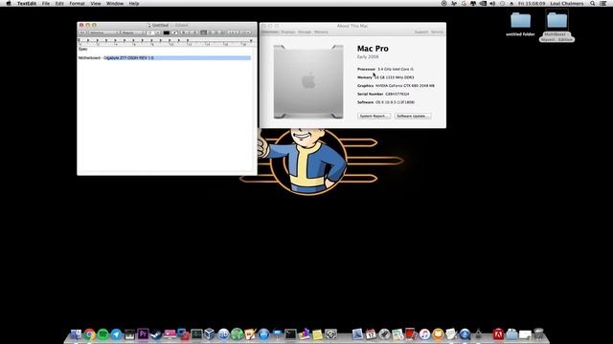Open the Loui Chalmers user menu

coord(566,3)
